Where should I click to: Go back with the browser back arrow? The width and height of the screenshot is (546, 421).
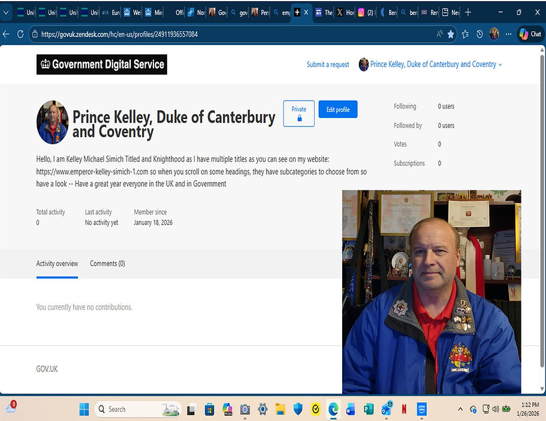click(x=6, y=34)
